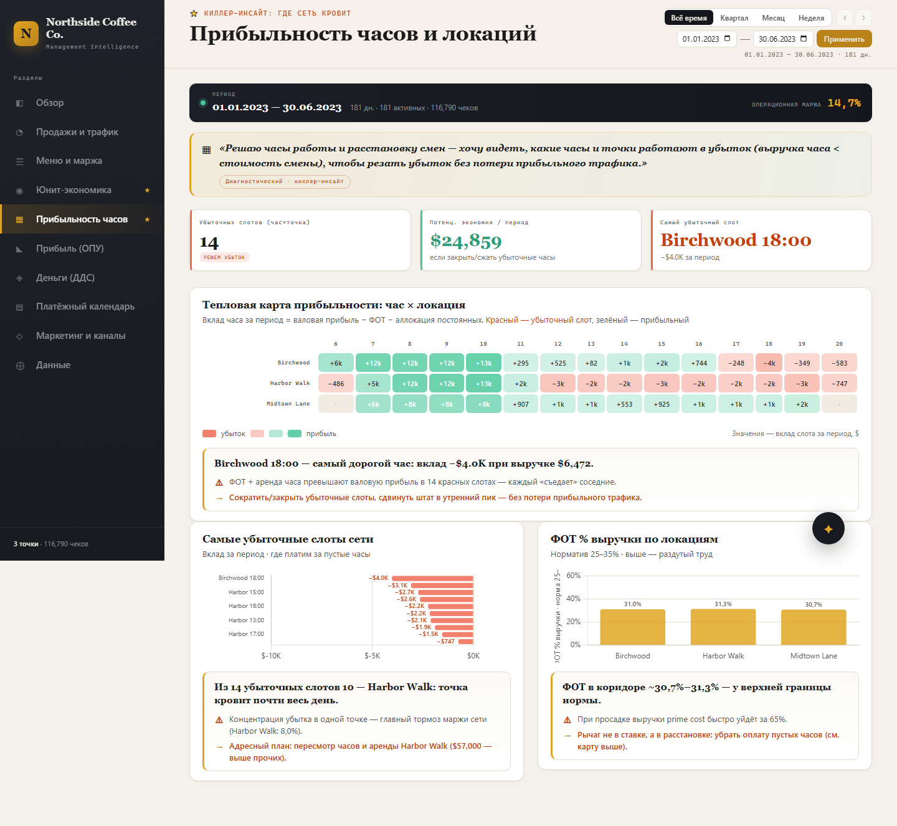Click the potential savings value $24,859
This screenshot has height=826, width=897.
(x=466, y=240)
